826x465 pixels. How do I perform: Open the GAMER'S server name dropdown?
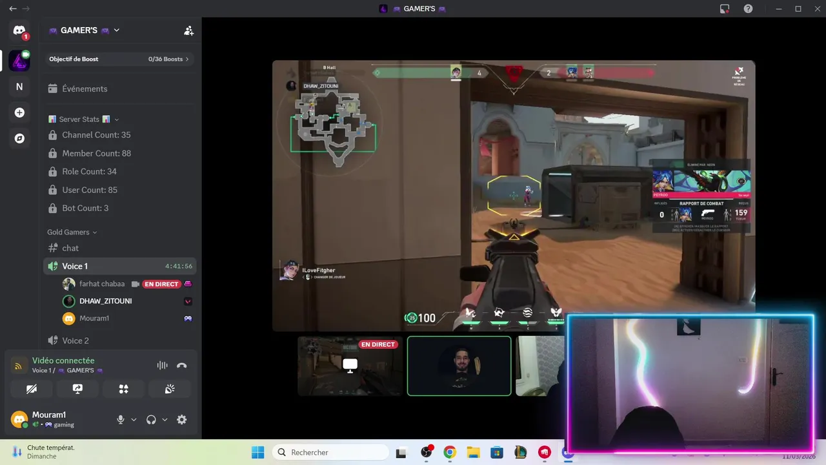84,30
